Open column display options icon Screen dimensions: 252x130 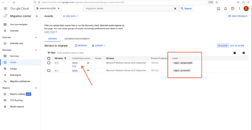(243, 53)
